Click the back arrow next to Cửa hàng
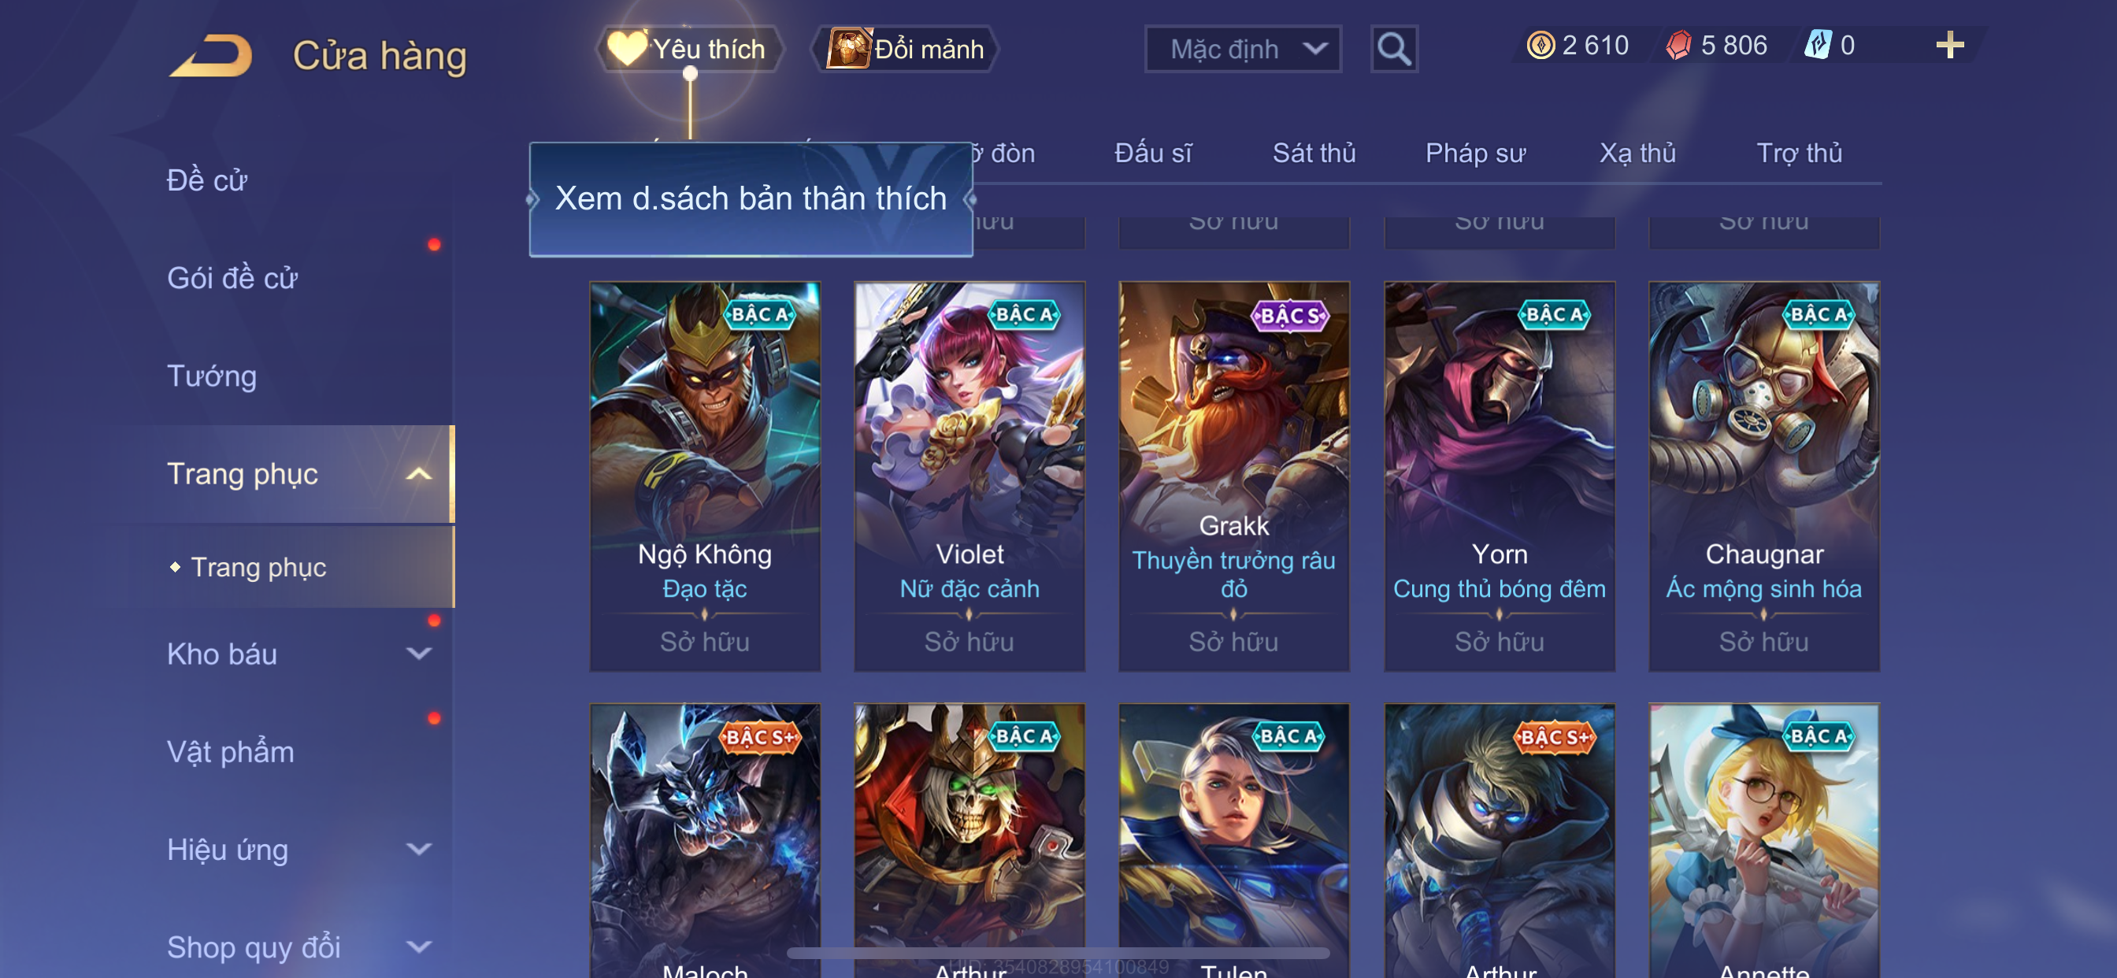Screen dimensions: 2117x978 pyautogui.click(x=211, y=55)
